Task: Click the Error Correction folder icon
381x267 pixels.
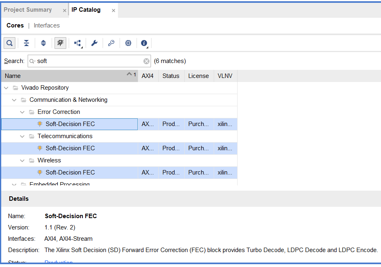Action: (32, 112)
